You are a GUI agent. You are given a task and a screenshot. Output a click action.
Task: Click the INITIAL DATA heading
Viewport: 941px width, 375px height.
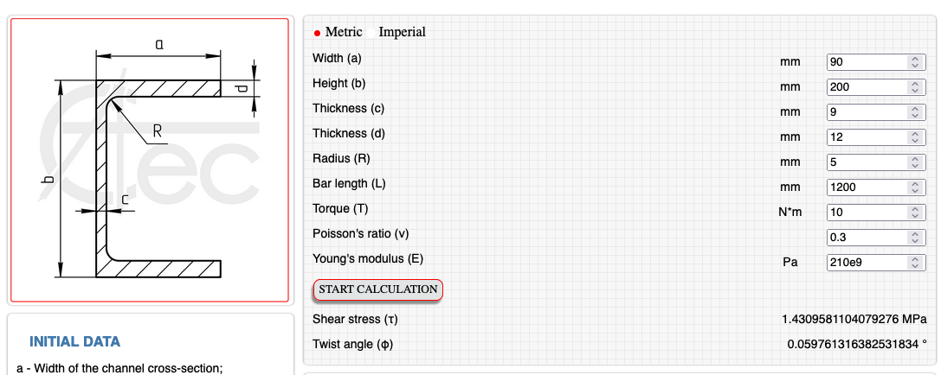pos(75,341)
